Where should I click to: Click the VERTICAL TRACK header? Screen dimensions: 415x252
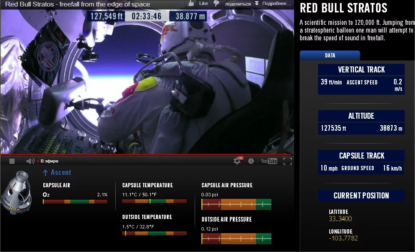(x=361, y=69)
